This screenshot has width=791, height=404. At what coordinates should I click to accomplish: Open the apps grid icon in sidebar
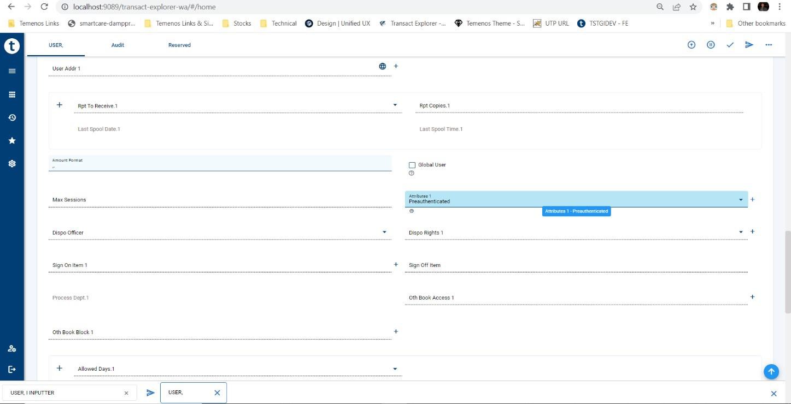[x=12, y=94]
